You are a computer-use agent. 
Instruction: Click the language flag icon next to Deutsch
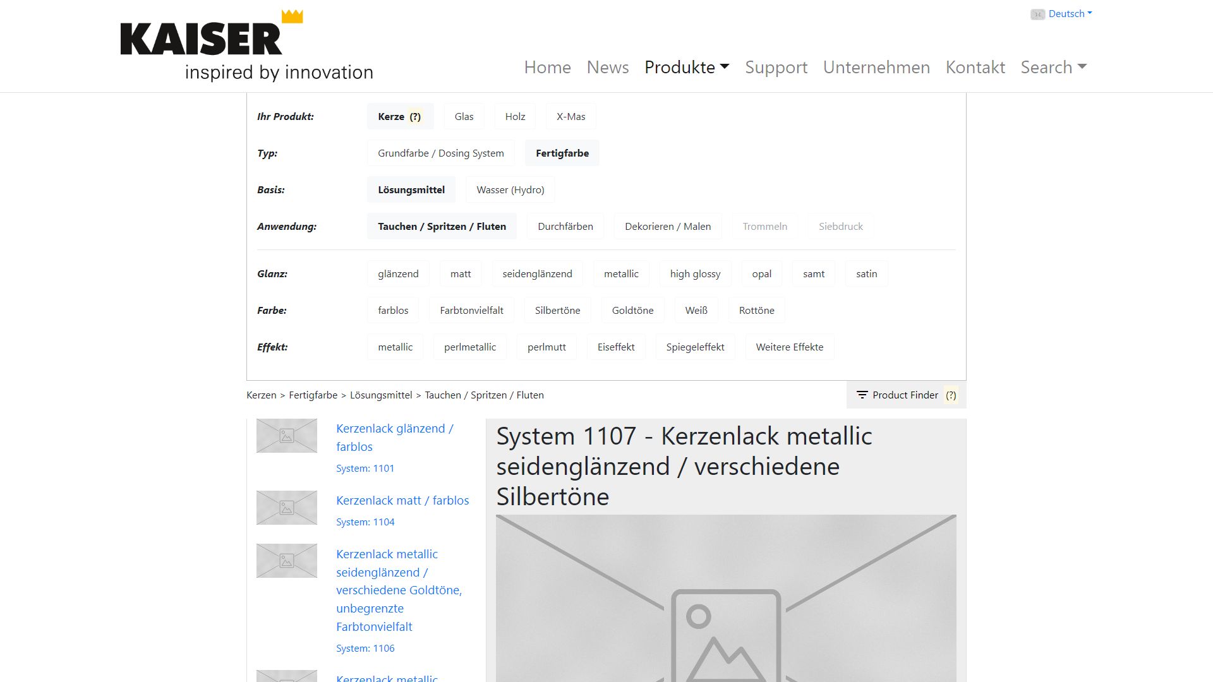point(1037,14)
